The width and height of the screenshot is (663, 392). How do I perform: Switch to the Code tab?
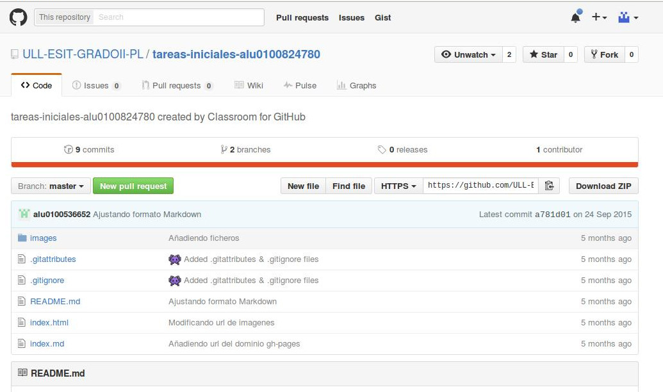[37, 85]
